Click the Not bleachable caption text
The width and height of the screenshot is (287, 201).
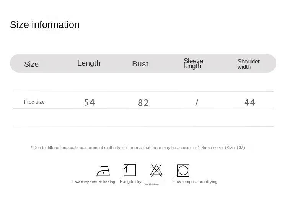152,185
